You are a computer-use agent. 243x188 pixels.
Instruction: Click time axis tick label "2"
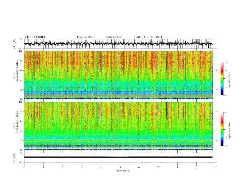tap(63, 167)
